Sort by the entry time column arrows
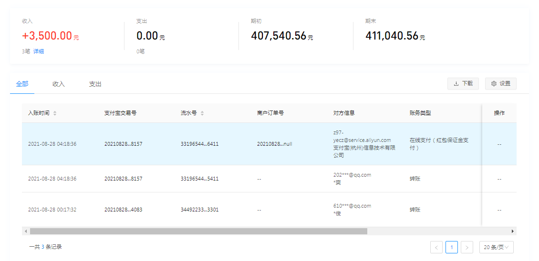This screenshot has height=261, width=539. click(x=55, y=113)
